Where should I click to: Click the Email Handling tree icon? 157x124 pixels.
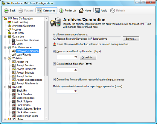10,22
